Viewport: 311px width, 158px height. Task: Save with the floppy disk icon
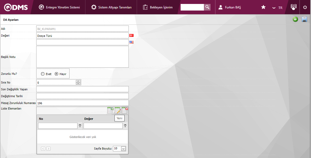point(304,19)
